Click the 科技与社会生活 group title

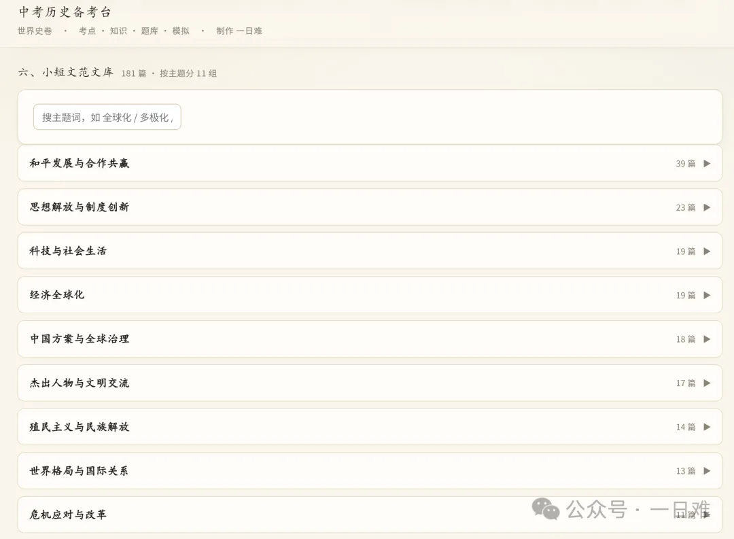click(x=68, y=251)
